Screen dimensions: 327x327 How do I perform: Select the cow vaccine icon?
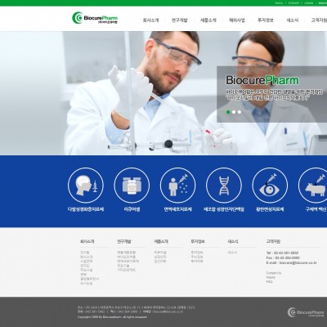tap(313, 186)
